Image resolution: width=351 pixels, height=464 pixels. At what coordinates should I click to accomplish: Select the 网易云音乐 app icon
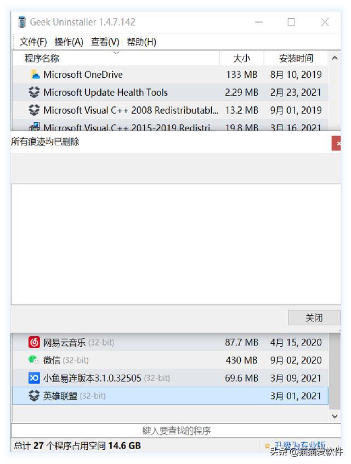(35, 342)
